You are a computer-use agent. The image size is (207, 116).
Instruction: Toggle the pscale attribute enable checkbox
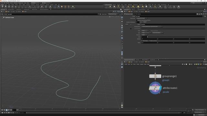[x=131, y=24]
